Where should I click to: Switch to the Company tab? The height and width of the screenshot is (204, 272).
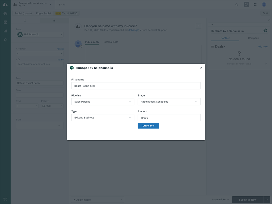click(x=253, y=38)
